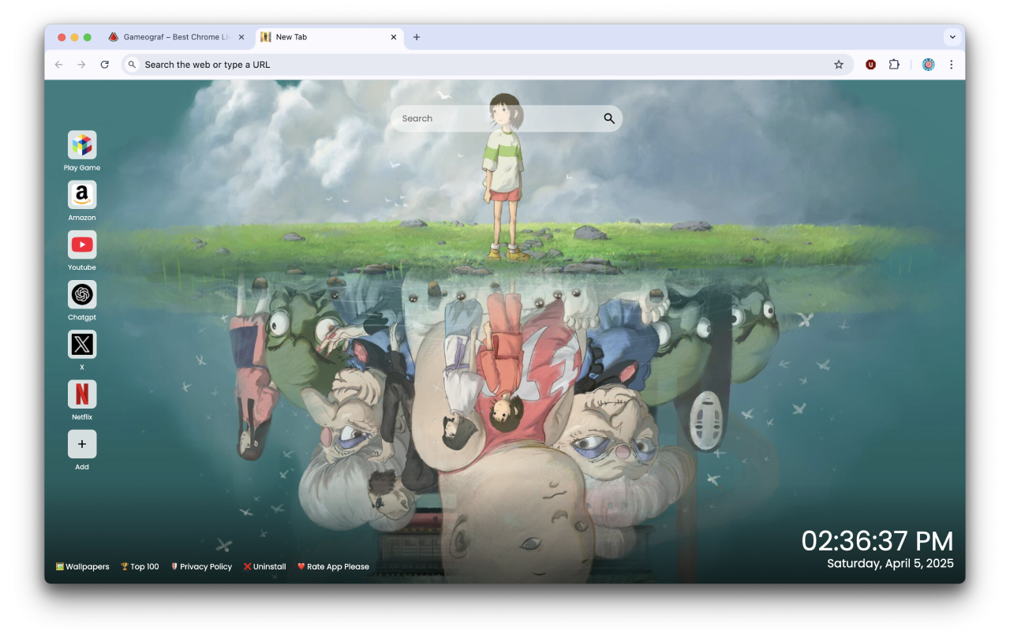
Task: Open the Chrome three-dot menu
Action: click(x=951, y=65)
